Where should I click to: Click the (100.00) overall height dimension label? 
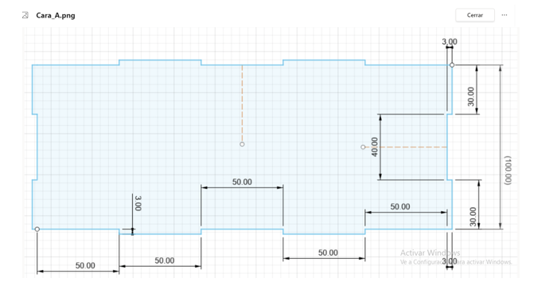[508, 170]
